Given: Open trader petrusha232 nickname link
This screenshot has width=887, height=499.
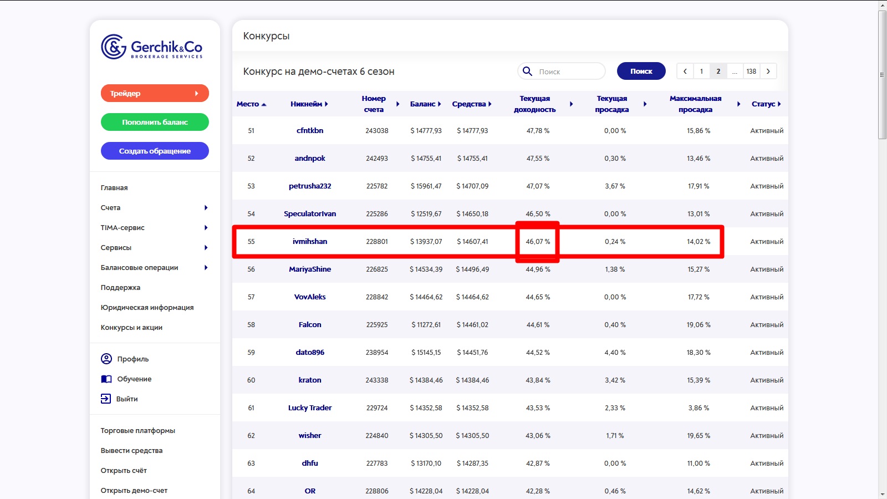Looking at the screenshot, I should coord(310,186).
